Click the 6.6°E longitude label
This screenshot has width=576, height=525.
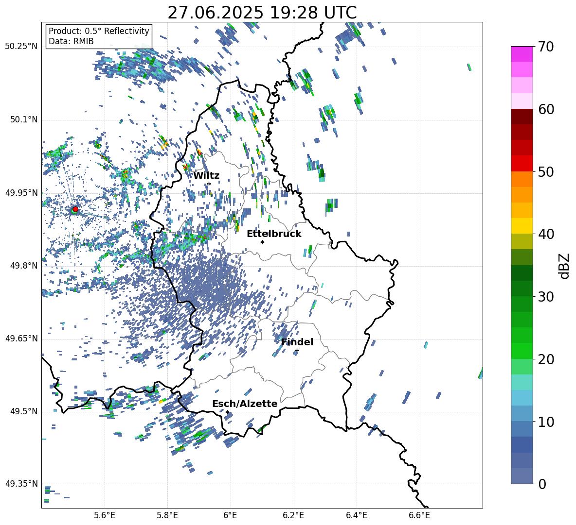pos(419,515)
